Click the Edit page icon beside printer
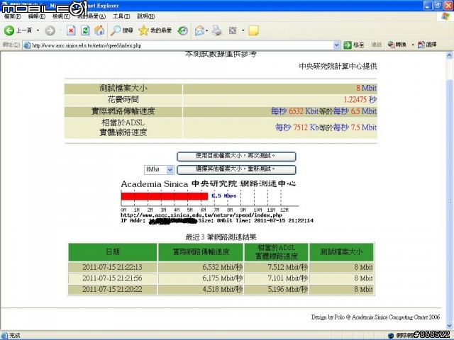Image resolution: width=454 pixels, height=340 pixels. [x=233, y=30]
